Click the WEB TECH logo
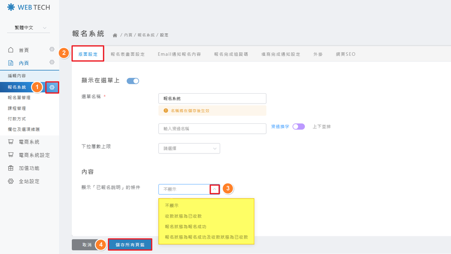This screenshot has width=451, height=254. coord(29,7)
